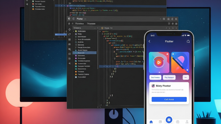The width and height of the screenshot is (221, 124).
Task: Click the highlighted code line in the front editor
Action: 122,66
